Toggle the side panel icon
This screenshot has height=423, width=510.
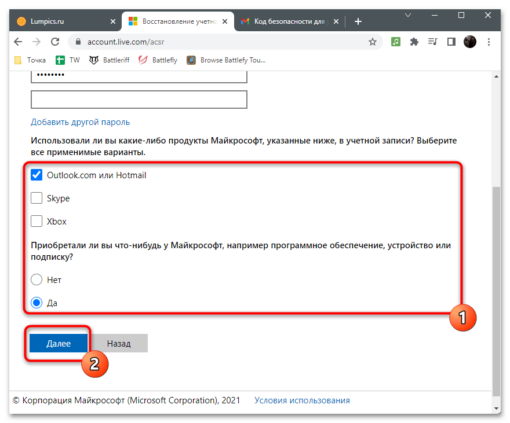click(x=451, y=42)
